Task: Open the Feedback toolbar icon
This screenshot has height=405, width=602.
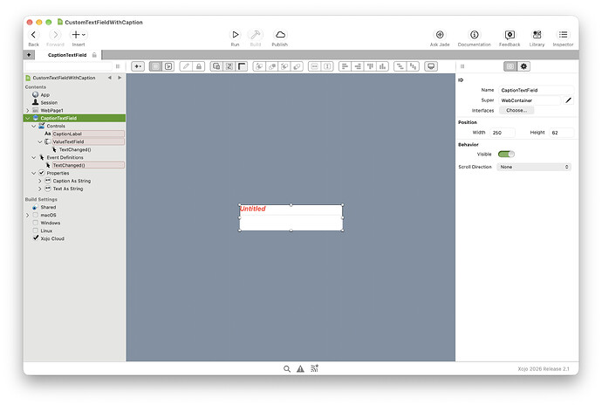Action: (x=510, y=35)
